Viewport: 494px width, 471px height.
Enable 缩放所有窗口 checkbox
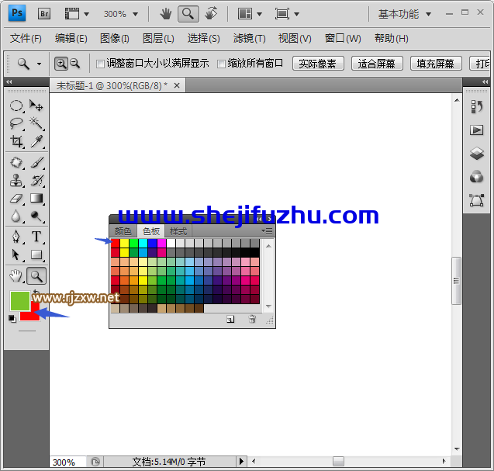coord(222,64)
